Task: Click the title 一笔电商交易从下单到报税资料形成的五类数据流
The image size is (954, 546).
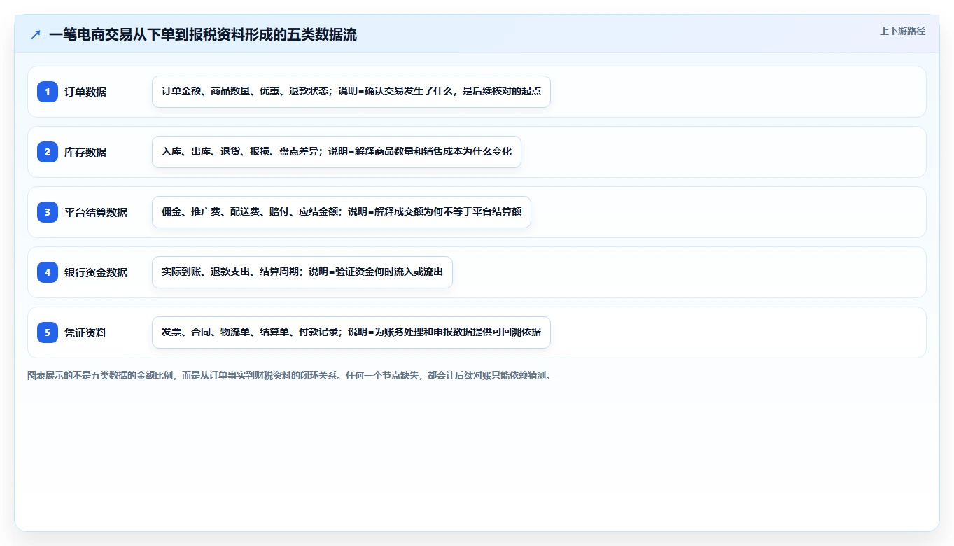Action: (x=203, y=34)
